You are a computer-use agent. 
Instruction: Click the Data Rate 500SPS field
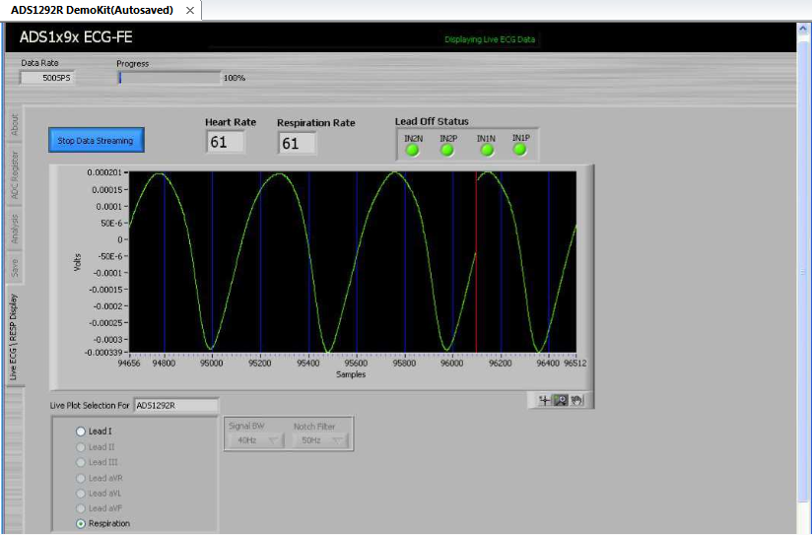point(47,78)
